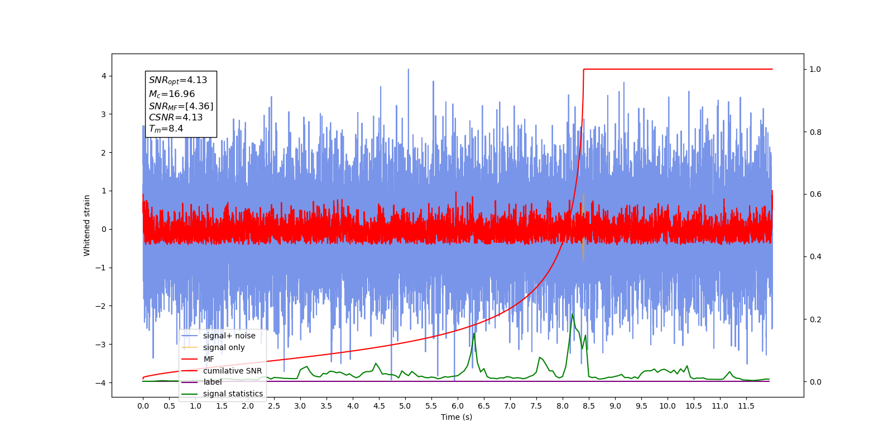Click the 6.5 tick on time axis

pyautogui.click(x=484, y=406)
